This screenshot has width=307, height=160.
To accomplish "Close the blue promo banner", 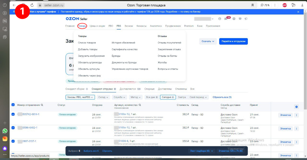I will (x=298, y=12).
